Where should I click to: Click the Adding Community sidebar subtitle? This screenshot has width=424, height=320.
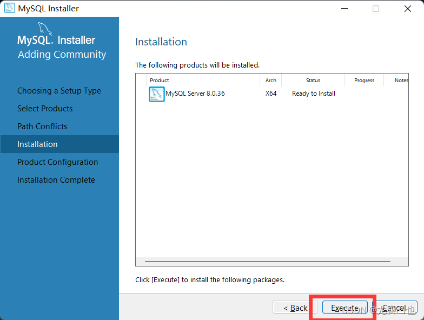coord(62,55)
